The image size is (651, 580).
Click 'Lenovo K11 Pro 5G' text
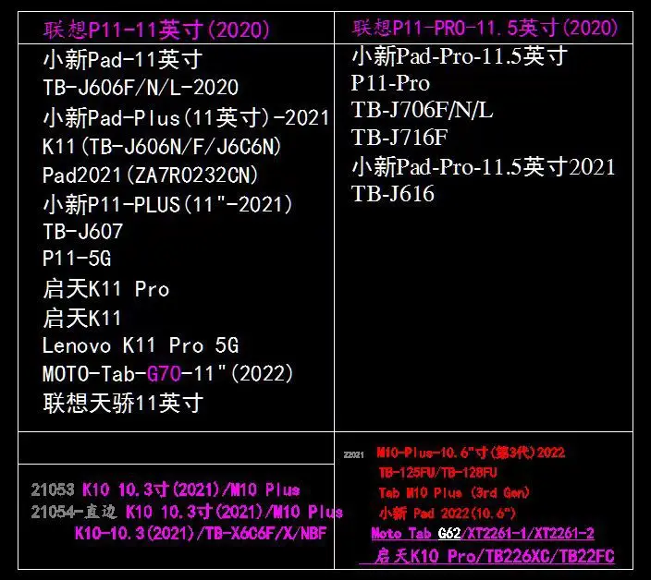pos(141,345)
